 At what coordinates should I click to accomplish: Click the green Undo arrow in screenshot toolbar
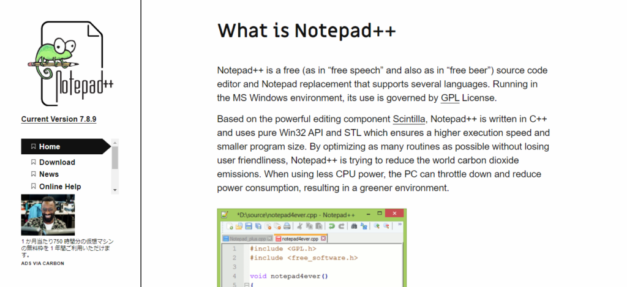click(x=332, y=226)
